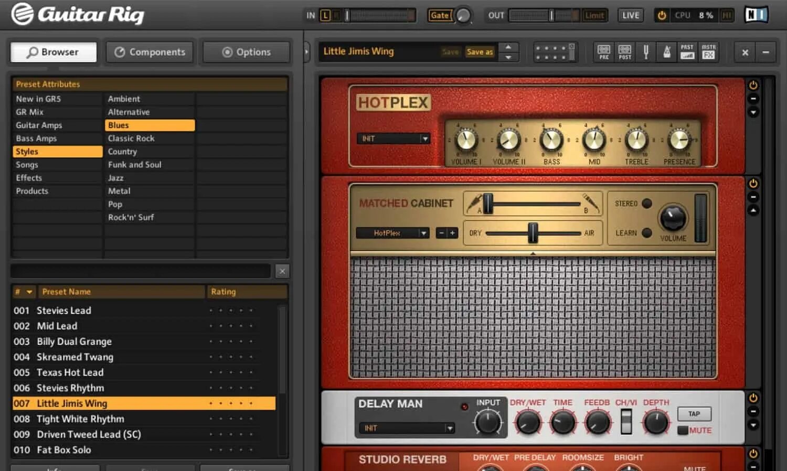
Task: Collapse sidebar with the arrow handle
Action: tap(307, 52)
